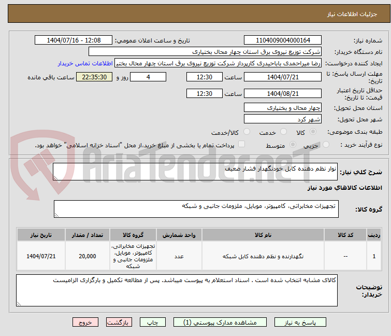Select the جزیی purchase type radio

(x=326, y=145)
